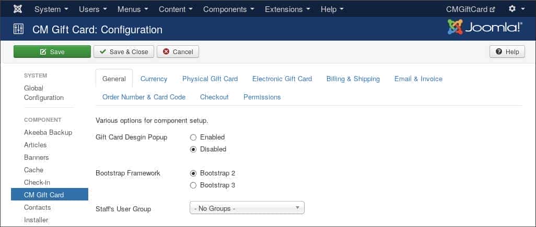This screenshot has width=536, height=227.
Task: Open the settings gear menu
Action: tap(516, 9)
